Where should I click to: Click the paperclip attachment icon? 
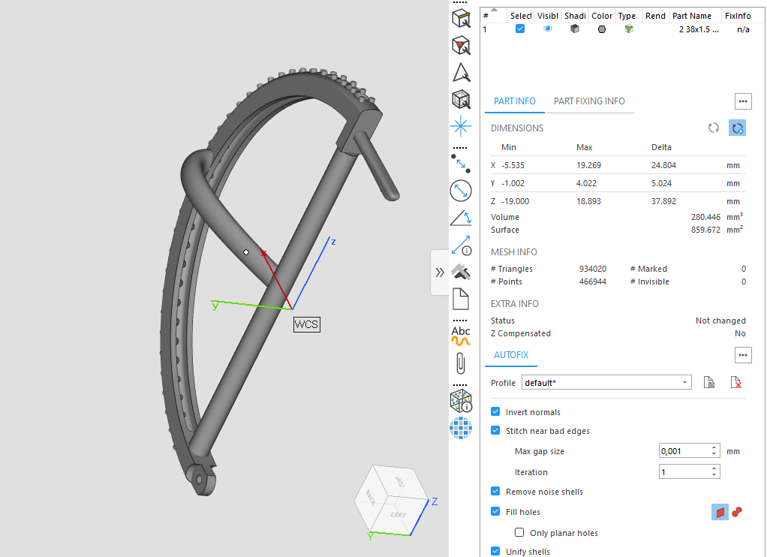[460, 363]
